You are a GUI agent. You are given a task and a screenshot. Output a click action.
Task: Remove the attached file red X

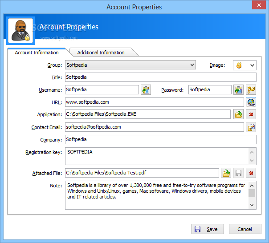point(251,173)
